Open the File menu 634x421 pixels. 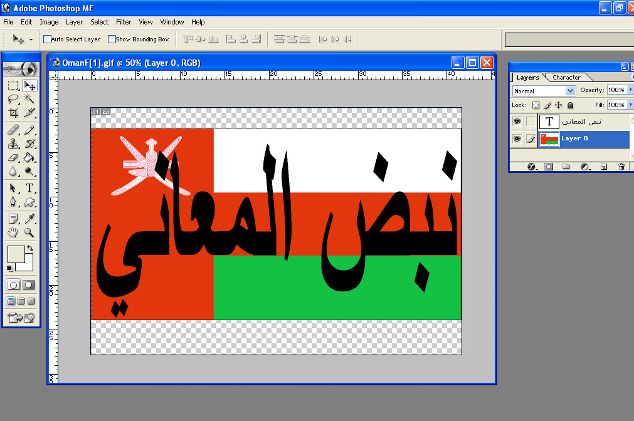click(8, 22)
